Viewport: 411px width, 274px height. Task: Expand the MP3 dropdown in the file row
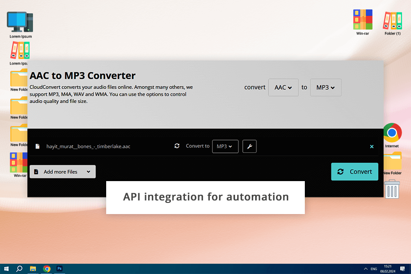pyautogui.click(x=225, y=146)
